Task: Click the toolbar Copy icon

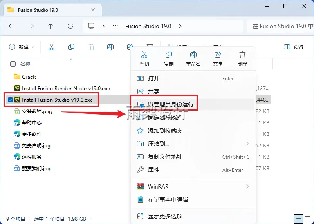Action: 71,47
